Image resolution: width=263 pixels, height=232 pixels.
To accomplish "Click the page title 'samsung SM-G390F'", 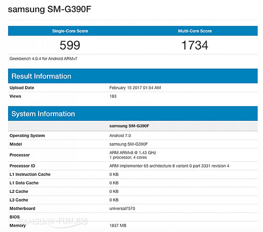I will (x=49, y=9).
